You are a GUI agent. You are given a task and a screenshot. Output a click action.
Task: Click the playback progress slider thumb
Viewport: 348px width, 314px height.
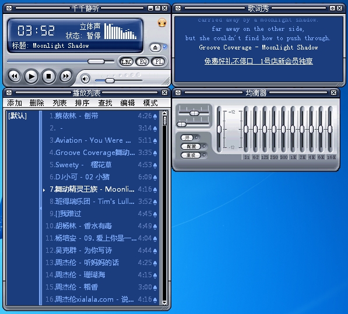96,61
